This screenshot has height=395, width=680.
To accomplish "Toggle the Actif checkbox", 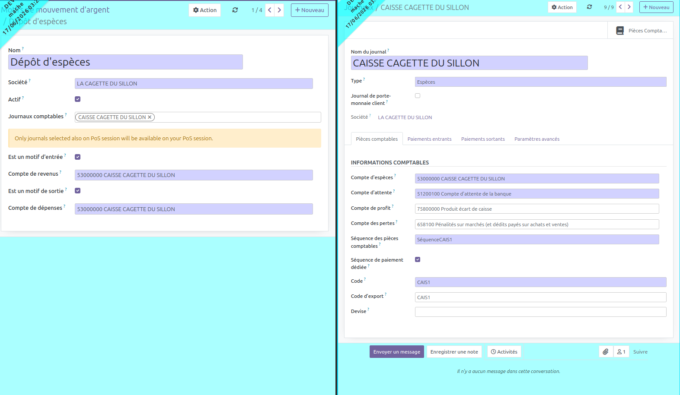I will (x=78, y=99).
